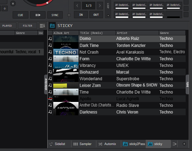Switch to the Sampler tab
This screenshot has height=151, width=192.
[84, 144]
